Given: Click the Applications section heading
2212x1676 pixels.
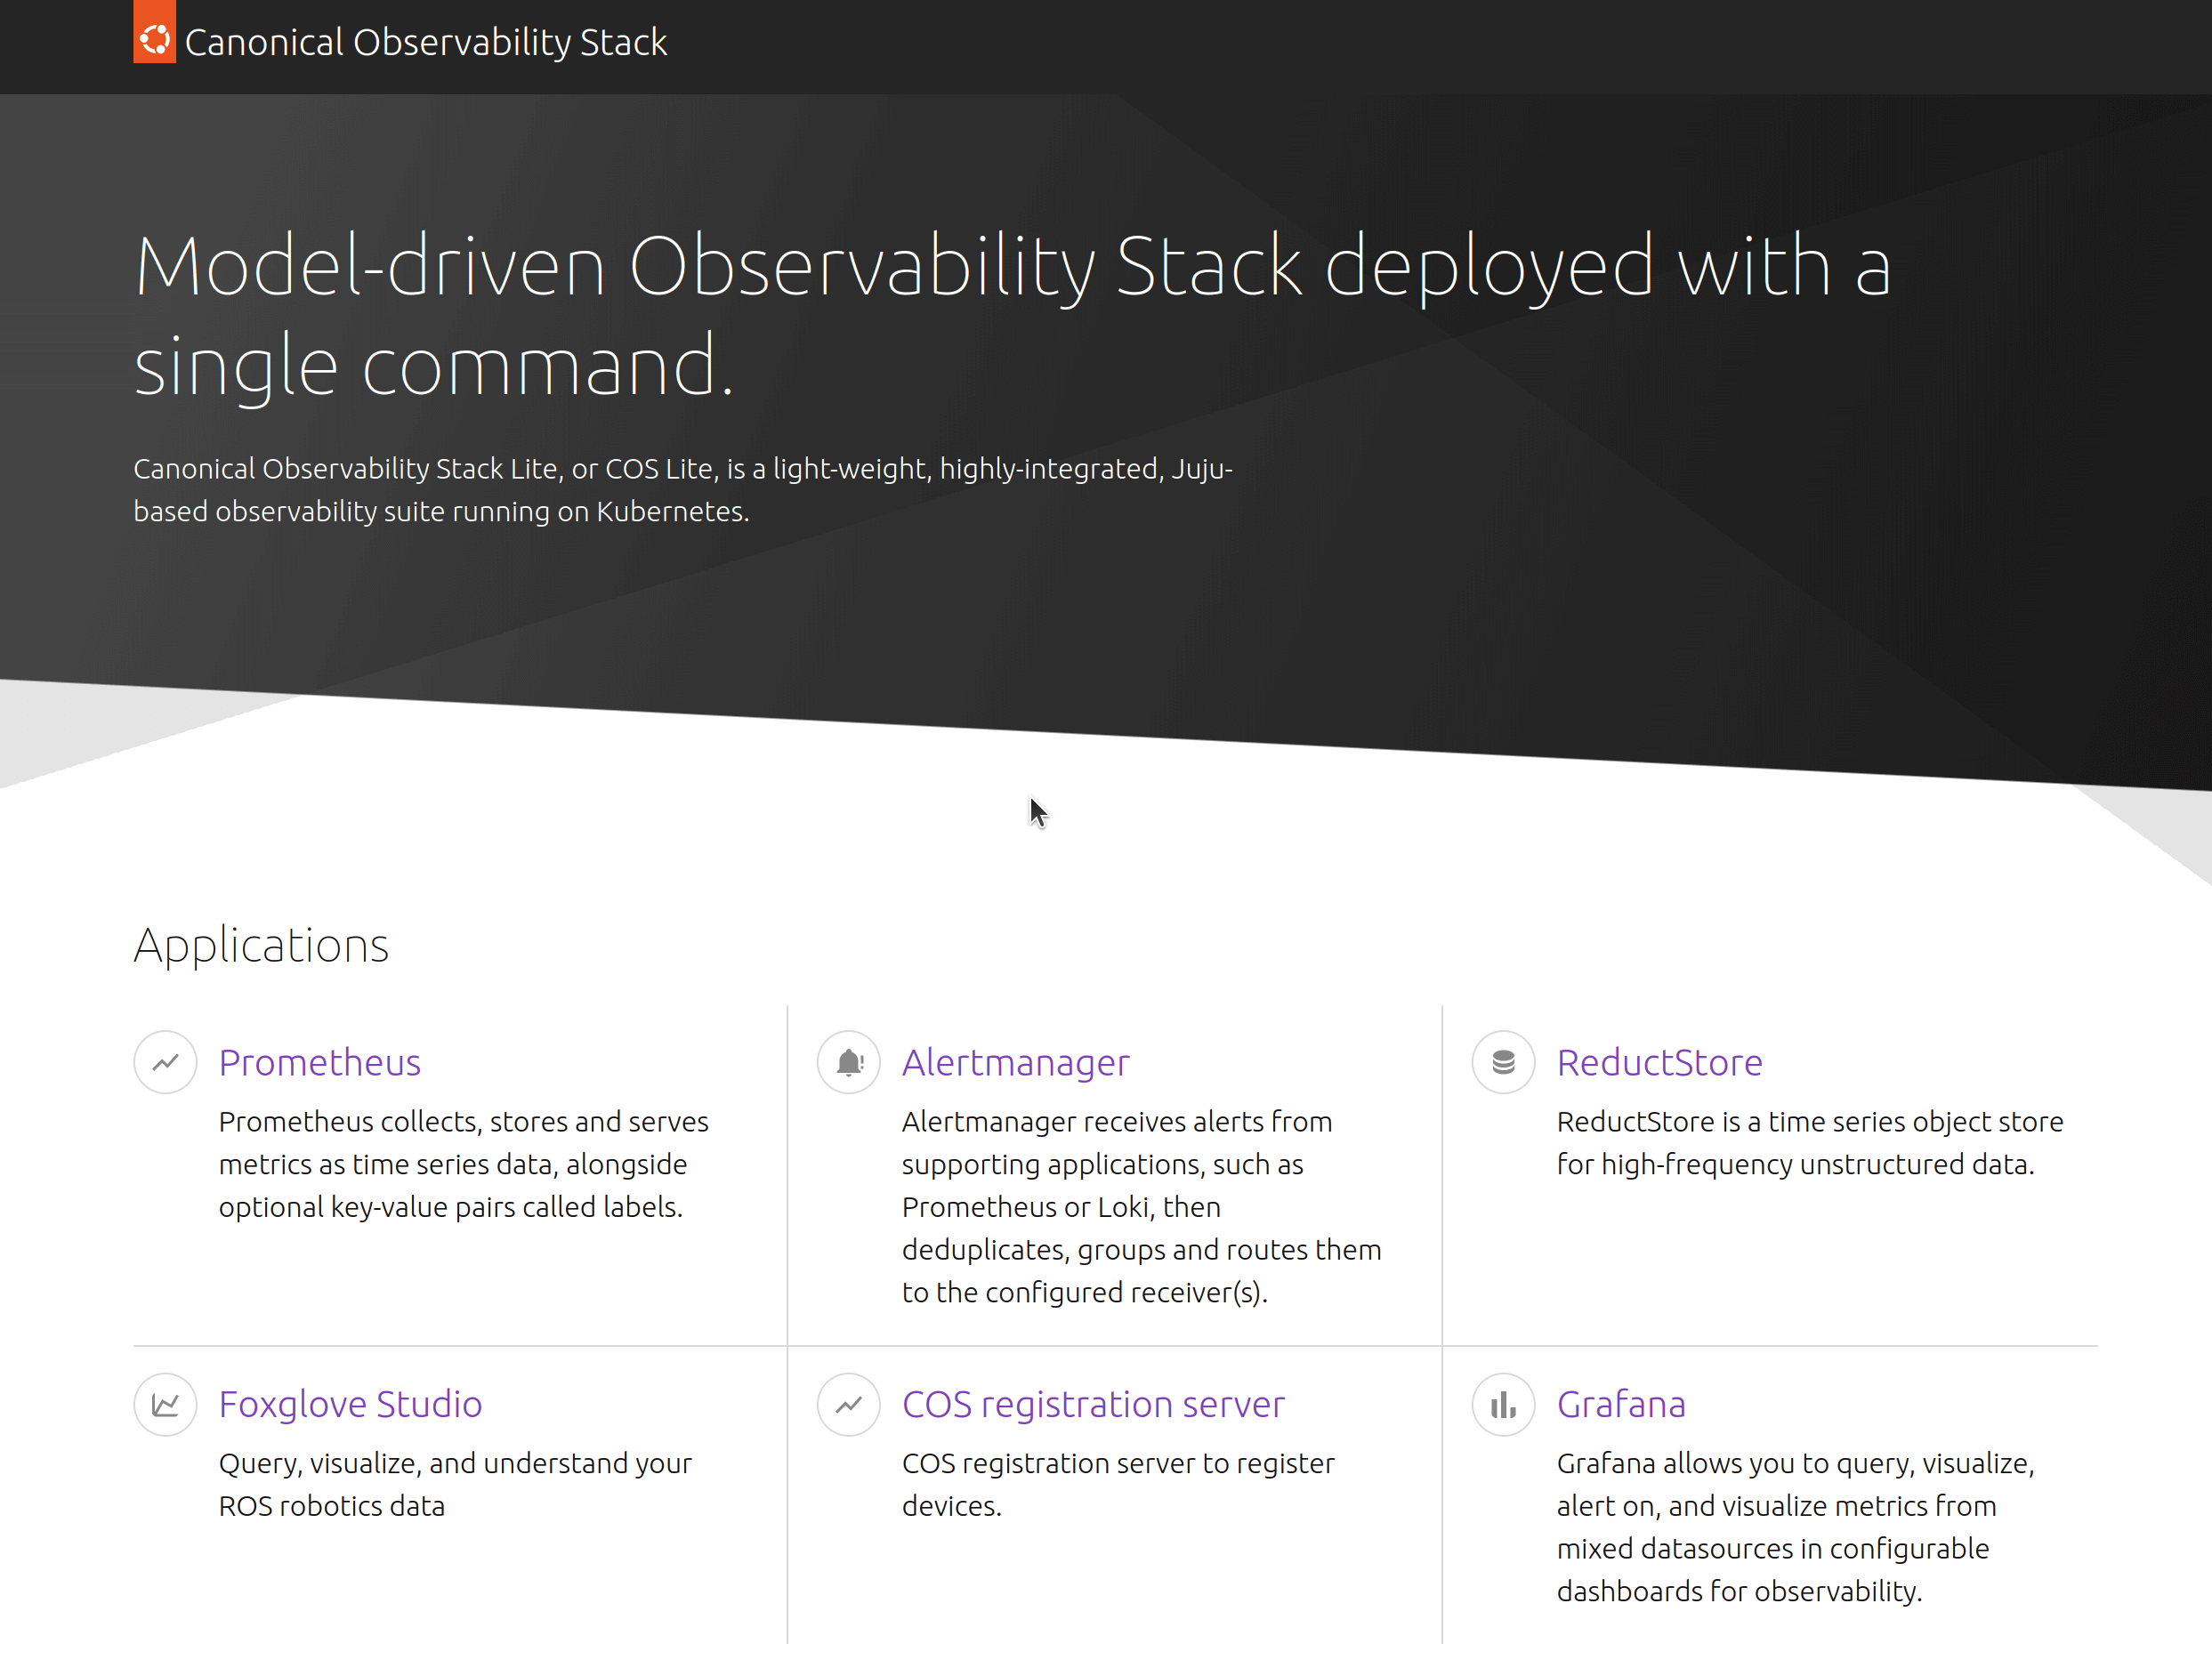Looking at the screenshot, I should pos(261,945).
